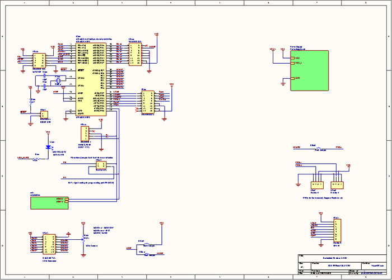Click the potentiometer symbol near LCD connector
The image size is (392, 280).
point(83,239)
